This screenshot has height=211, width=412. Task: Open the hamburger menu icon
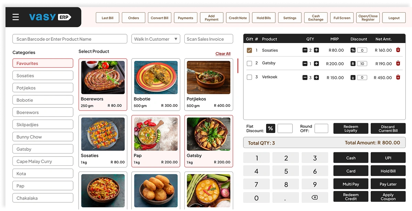(16, 17)
